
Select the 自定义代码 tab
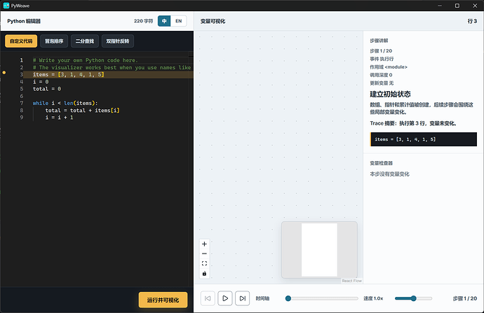point(21,41)
